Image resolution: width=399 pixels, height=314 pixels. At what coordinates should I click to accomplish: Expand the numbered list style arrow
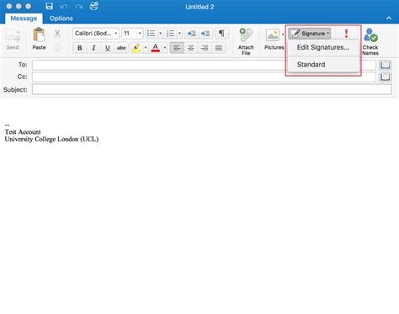tap(179, 34)
